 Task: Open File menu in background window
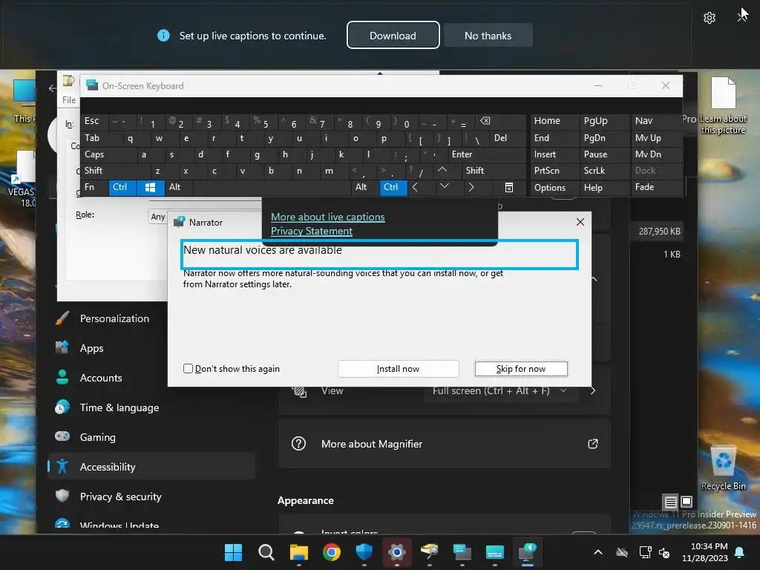tap(69, 100)
